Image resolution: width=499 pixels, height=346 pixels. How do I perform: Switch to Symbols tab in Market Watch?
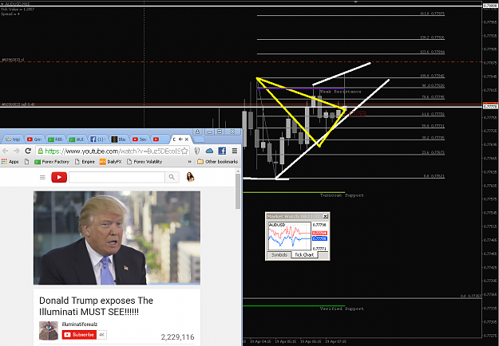tap(279, 255)
